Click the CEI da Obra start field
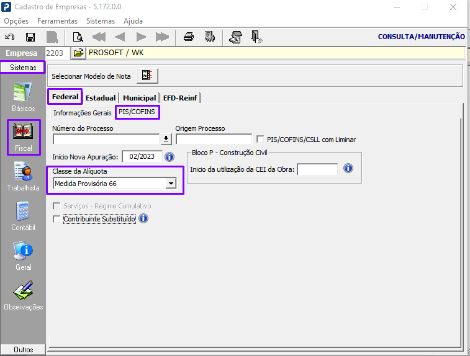The height and width of the screenshot is (356, 470). pyautogui.click(x=317, y=169)
